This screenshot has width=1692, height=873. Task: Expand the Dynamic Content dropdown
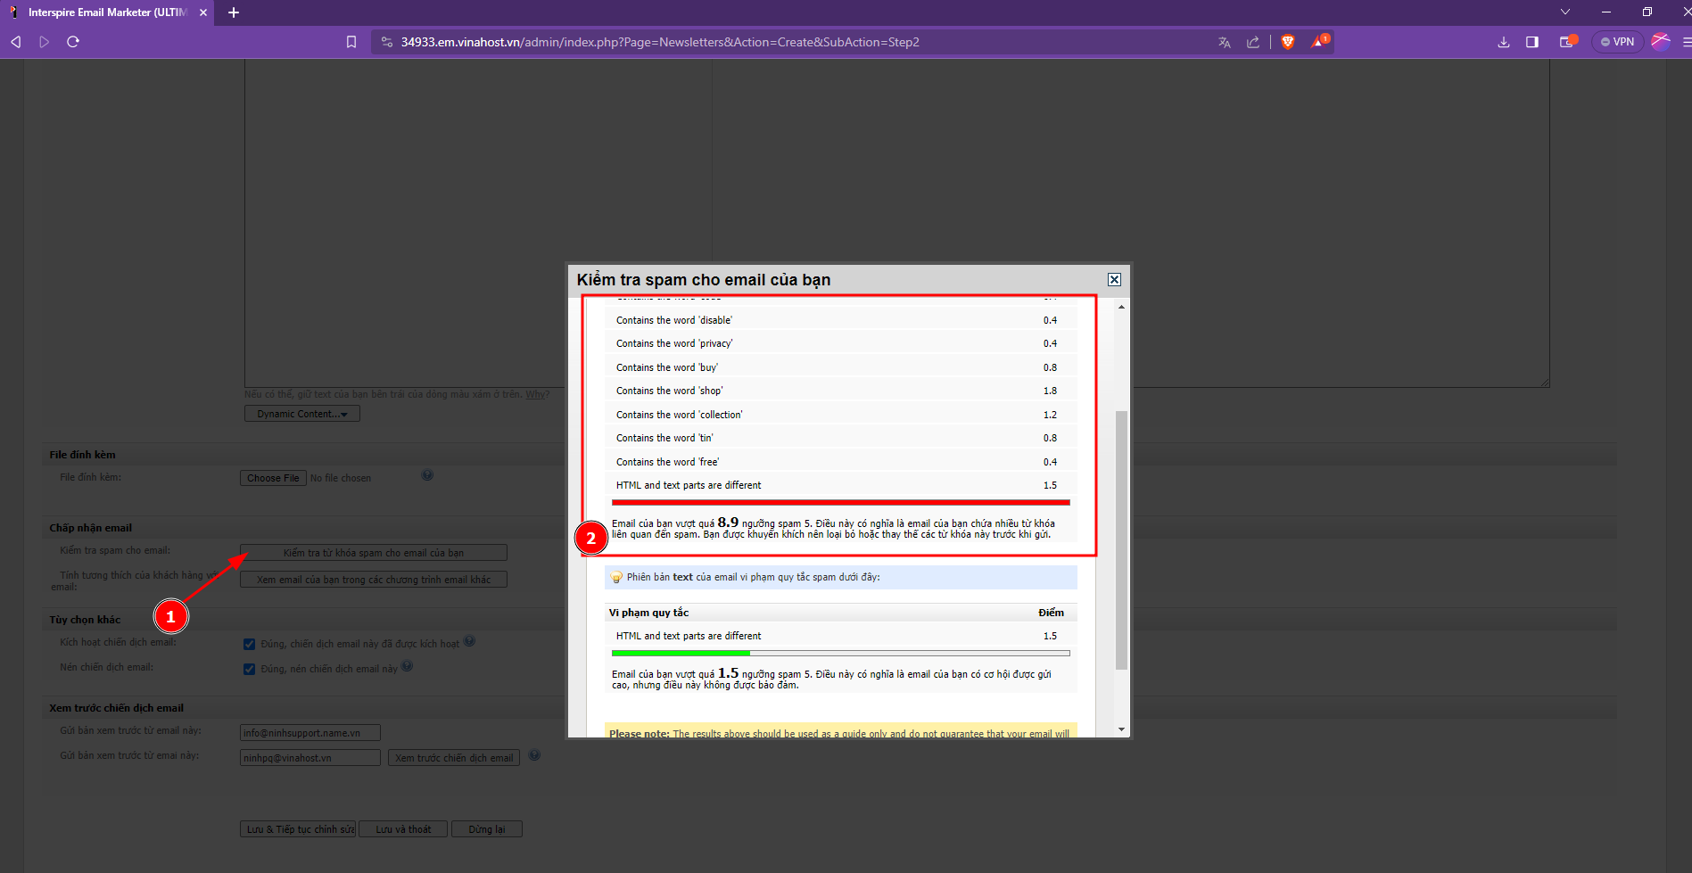[x=302, y=414]
